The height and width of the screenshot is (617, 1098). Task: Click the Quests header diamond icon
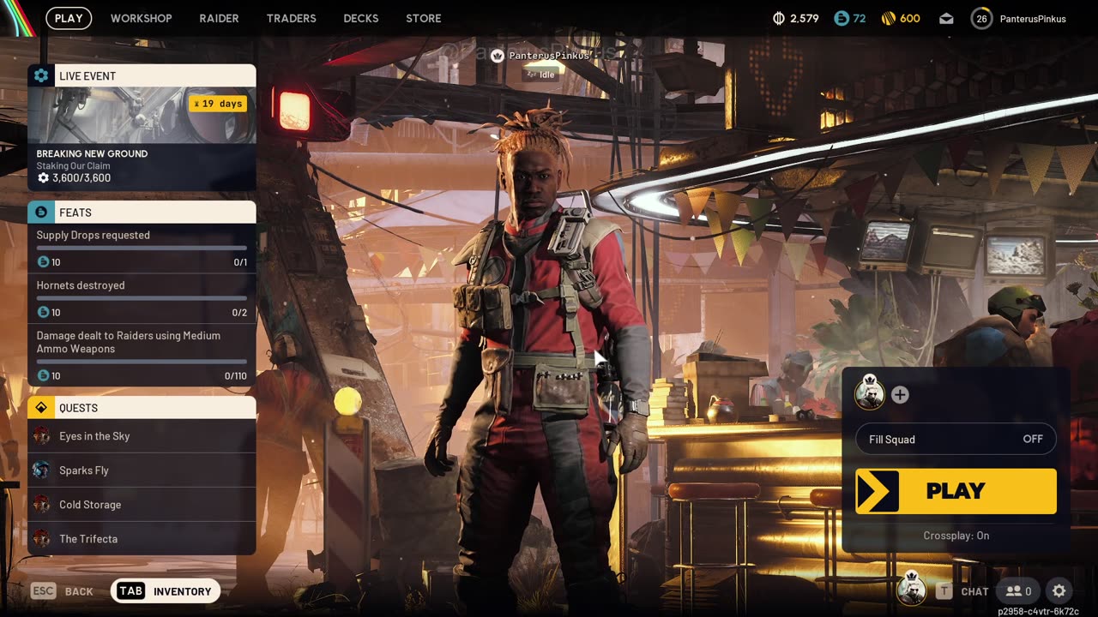tap(41, 407)
